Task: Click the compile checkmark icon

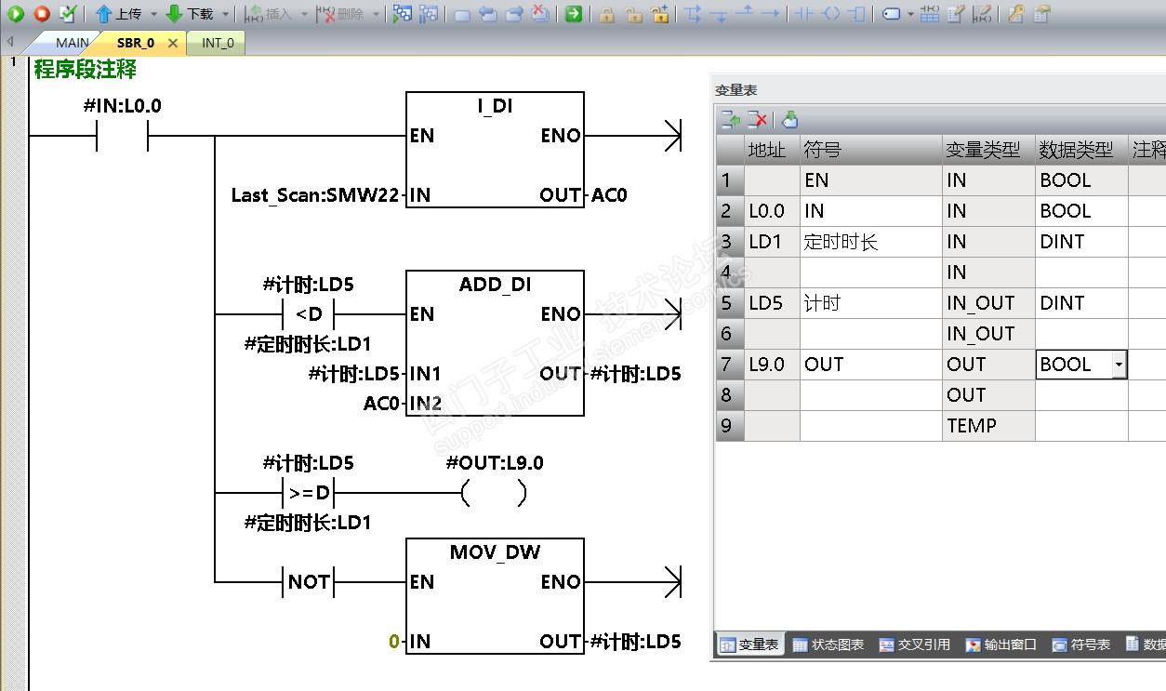Action: click(67, 13)
